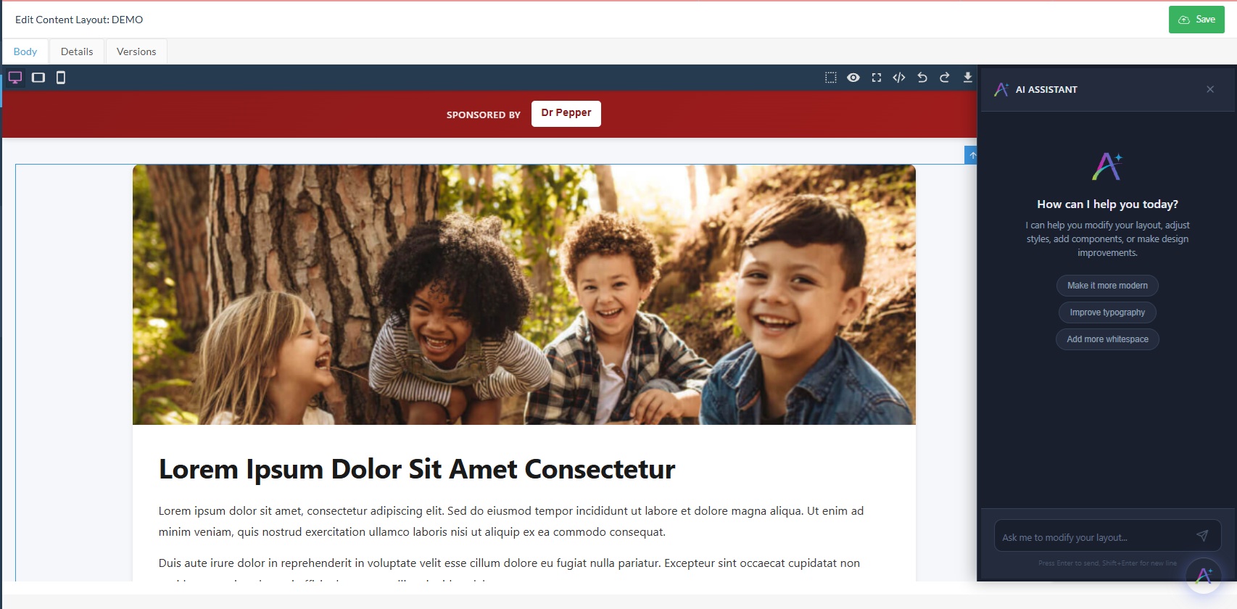Focus the Ask me to modify layout field
1237x609 pixels.
click(x=1095, y=537)
